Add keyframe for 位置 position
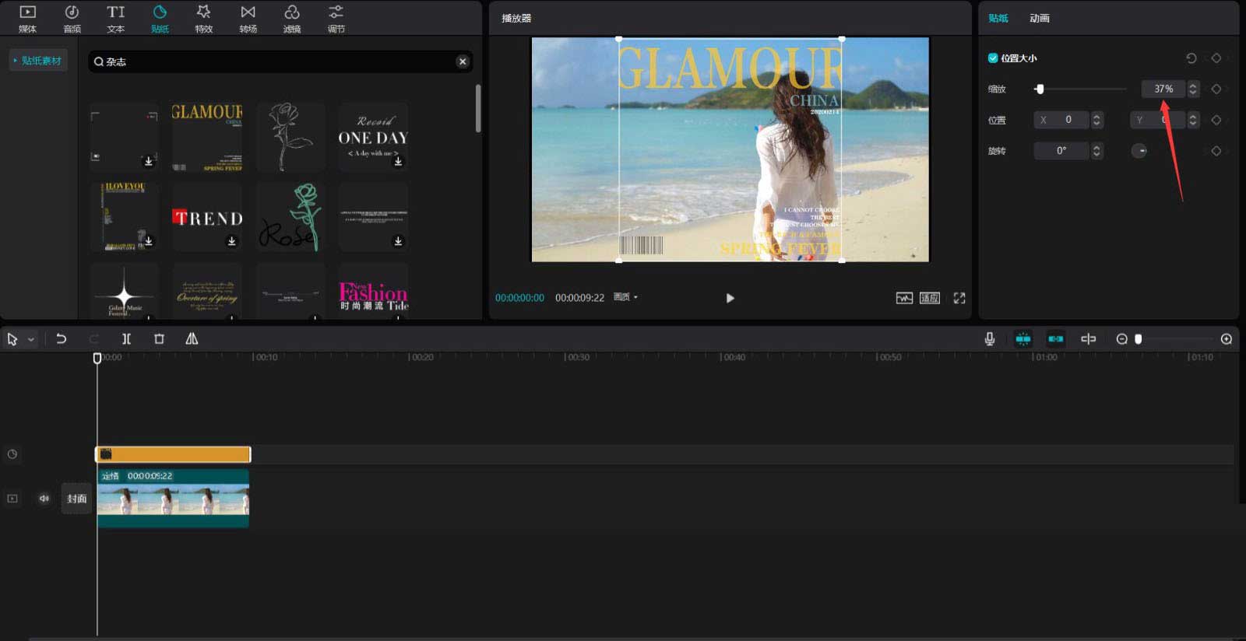Image resolution: width=1246 pixels, height=641 pixels. tap(1216, 120)
